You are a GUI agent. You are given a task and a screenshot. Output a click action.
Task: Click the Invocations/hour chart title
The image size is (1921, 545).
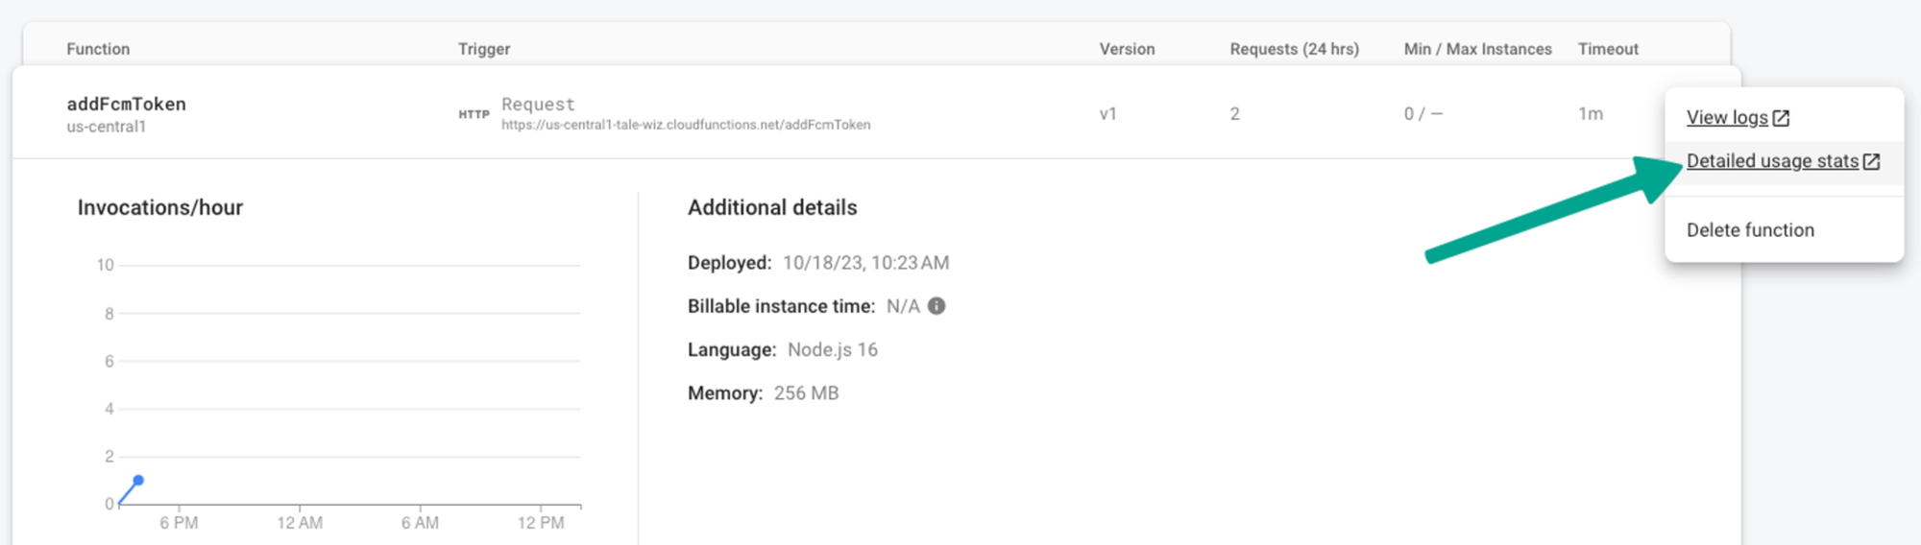[x=160, y=207]
